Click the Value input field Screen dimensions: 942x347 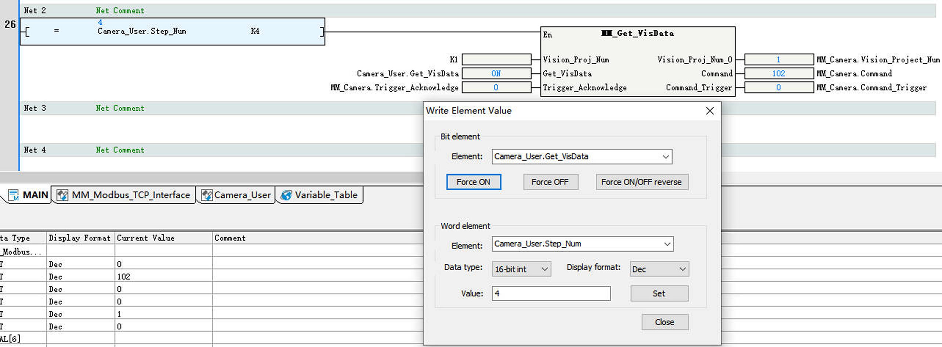[551, 293]
